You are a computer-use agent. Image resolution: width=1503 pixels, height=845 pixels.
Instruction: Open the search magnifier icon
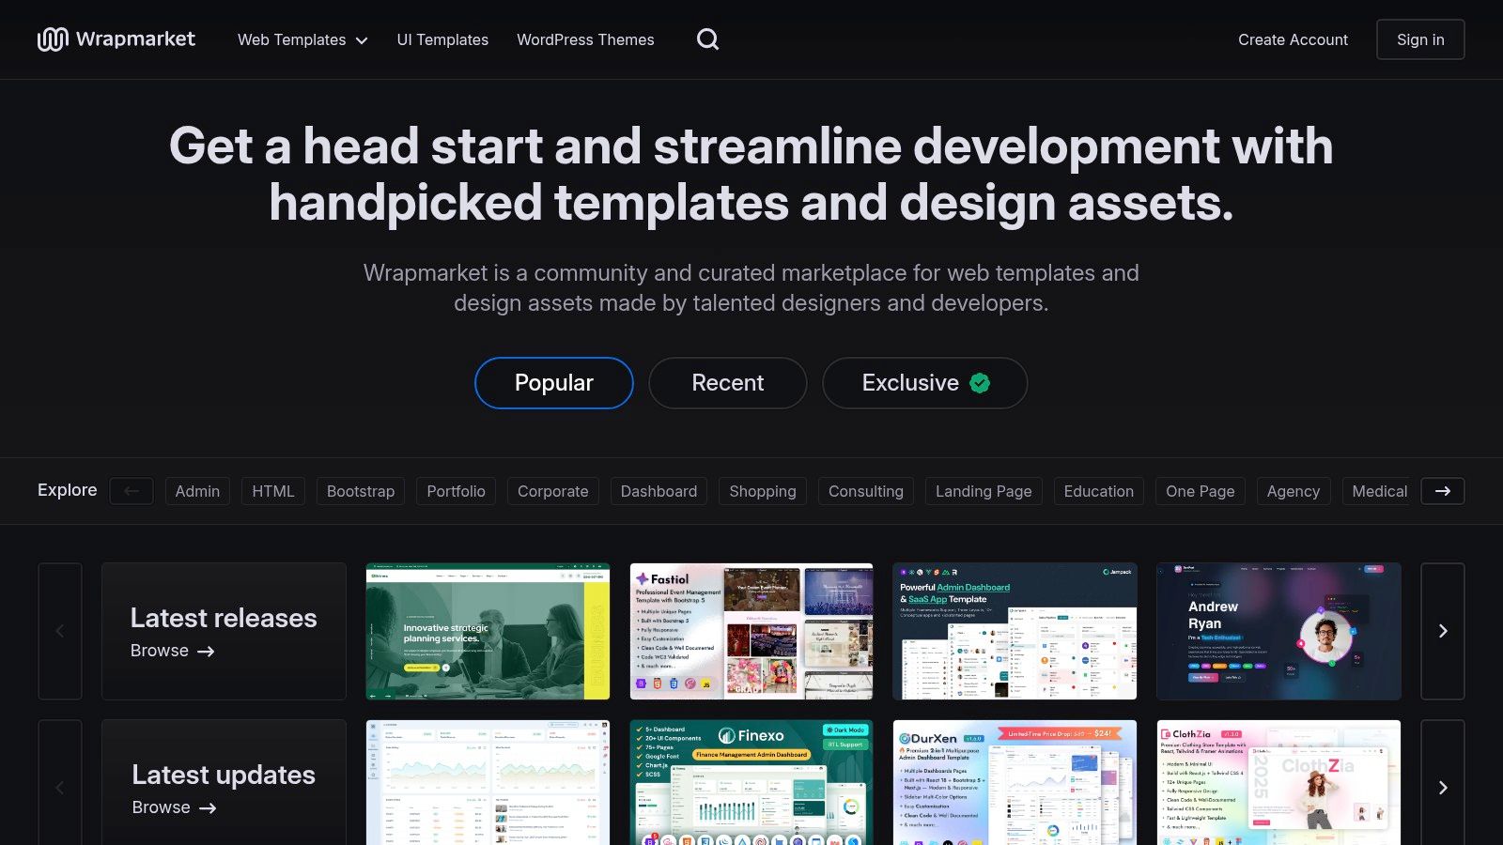tap(707, 39)
